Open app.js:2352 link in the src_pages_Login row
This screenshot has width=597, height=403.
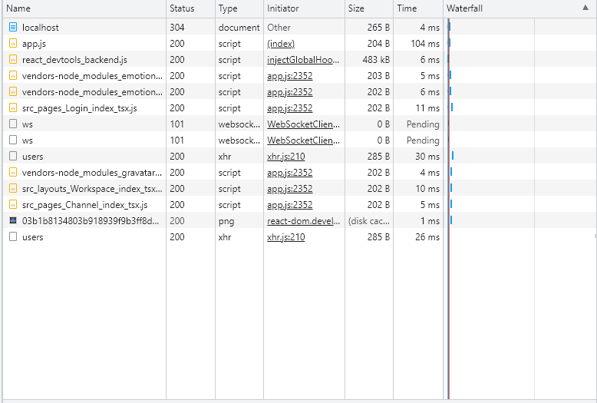(290, 108)
